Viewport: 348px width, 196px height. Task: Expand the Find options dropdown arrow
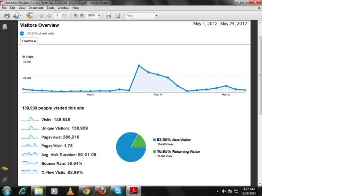coord(157,16)
